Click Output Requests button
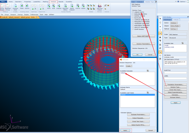189x133 pixels. point(138,118)
